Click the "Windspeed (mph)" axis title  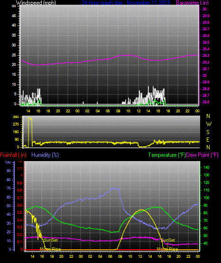click(36, 3)
